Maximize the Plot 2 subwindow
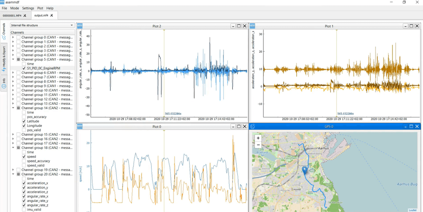423x212 pixels. (239, 26)
